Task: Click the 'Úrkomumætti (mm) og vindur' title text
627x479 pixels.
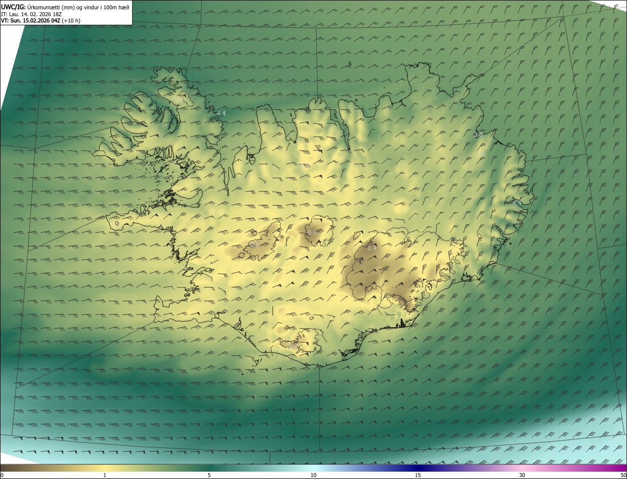Action: point(63,7)
